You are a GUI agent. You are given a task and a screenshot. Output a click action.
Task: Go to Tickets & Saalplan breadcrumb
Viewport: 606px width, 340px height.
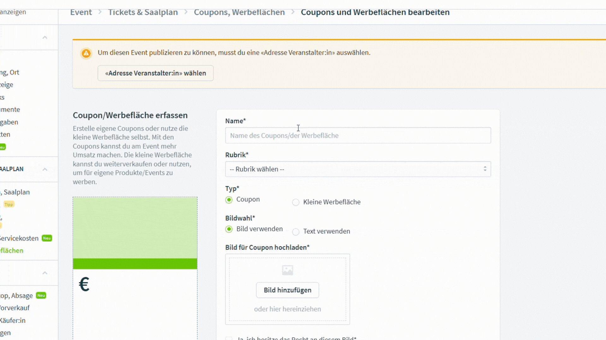[x=143, y=12]
